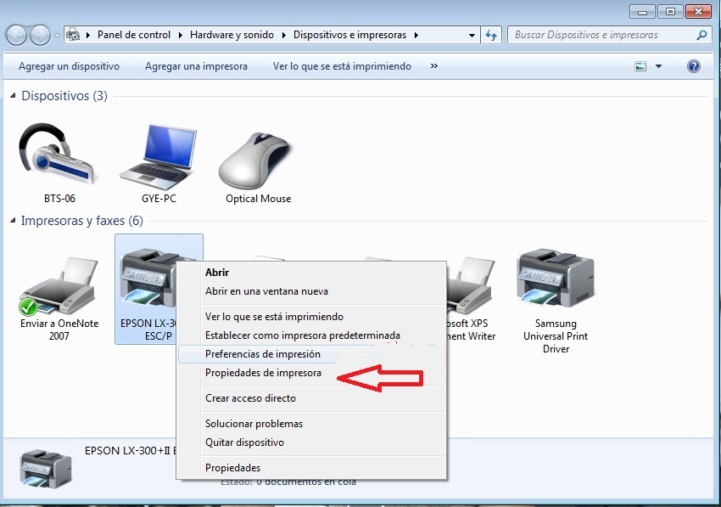
Task: Expand arrow after Dispositivos e impresoras breadcrumb
Action: pos(416,35)
